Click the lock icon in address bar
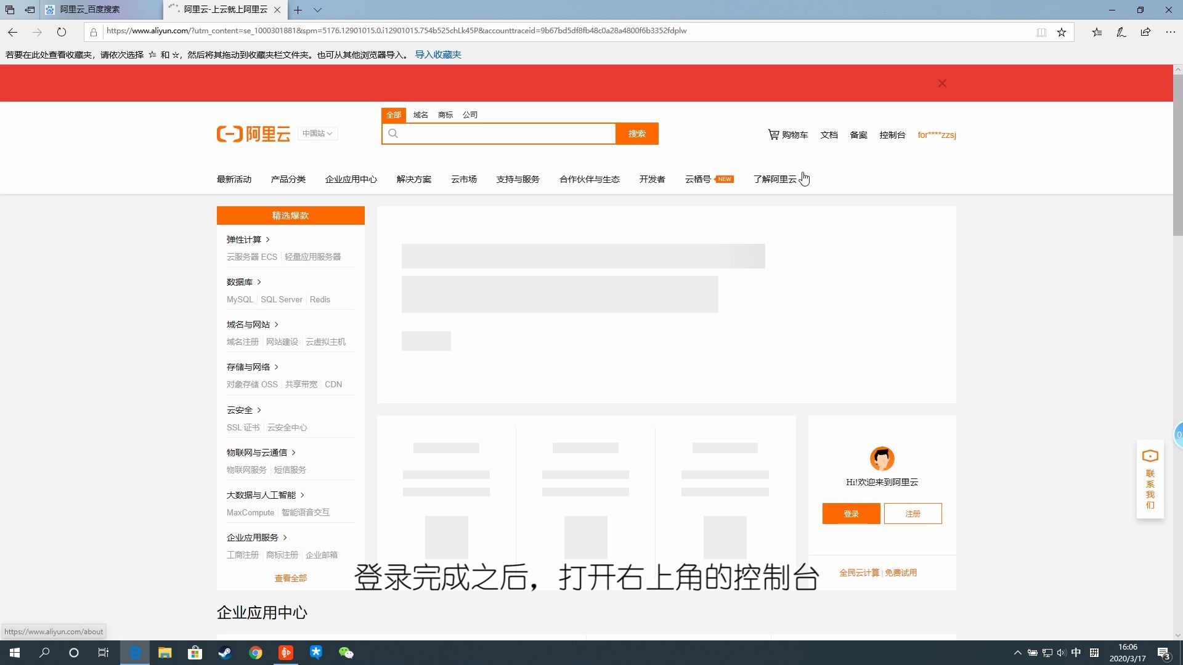Screen dimensions: 1183x665 point(94,32)
